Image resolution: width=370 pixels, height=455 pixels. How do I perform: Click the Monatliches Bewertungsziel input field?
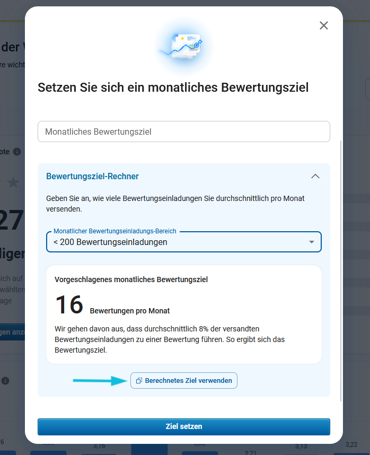[184, 132]
